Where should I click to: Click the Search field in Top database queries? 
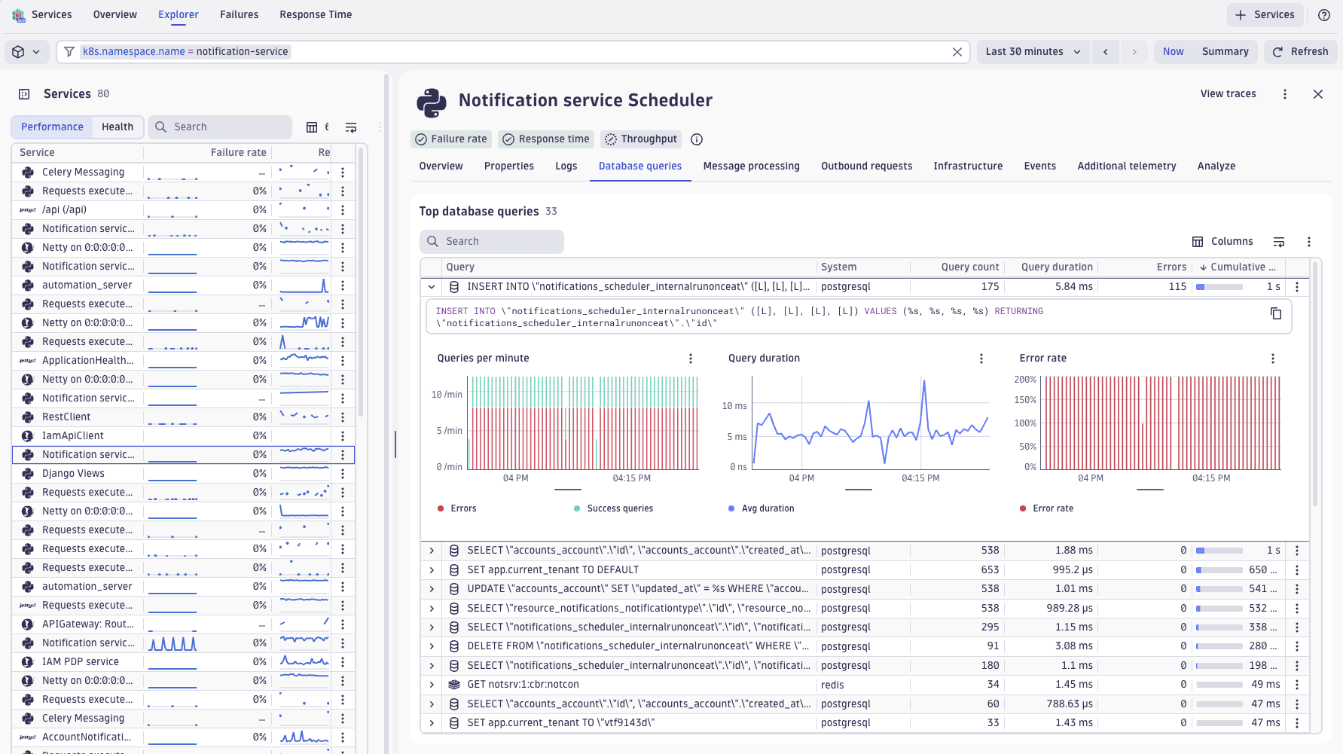pos(491,241)
